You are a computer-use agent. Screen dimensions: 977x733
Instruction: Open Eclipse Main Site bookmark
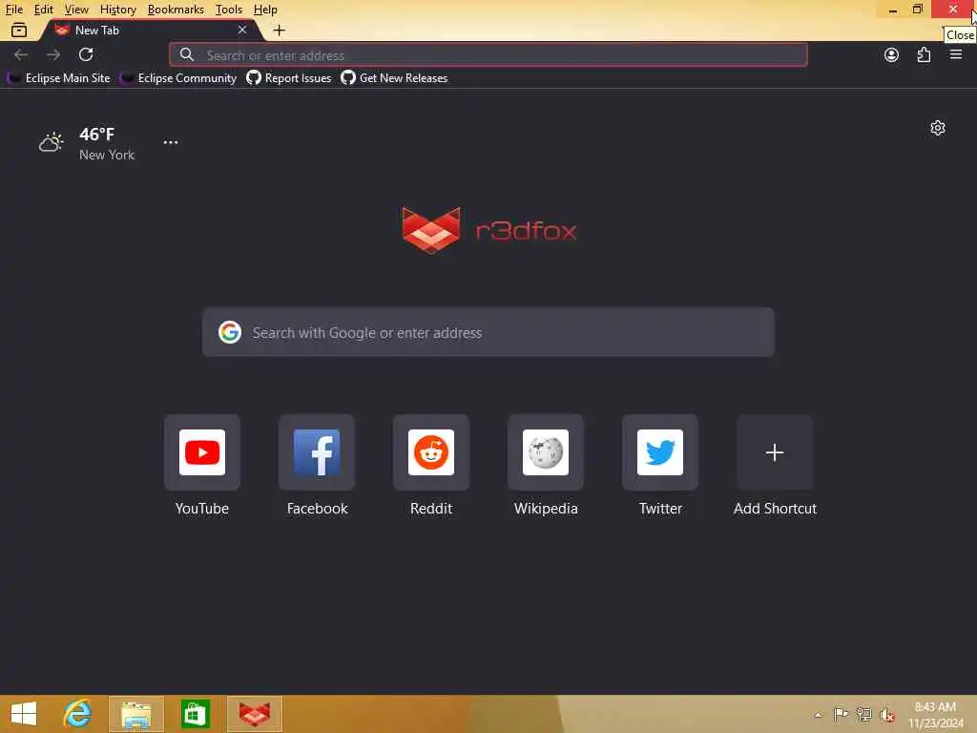[x=59, y=78]
